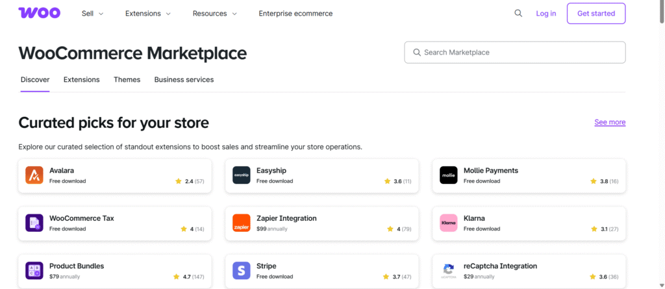The height and width of the screenshot is (289, 665).
Task: Click the WooCommerce Tax icon
Action: [34, 223]
